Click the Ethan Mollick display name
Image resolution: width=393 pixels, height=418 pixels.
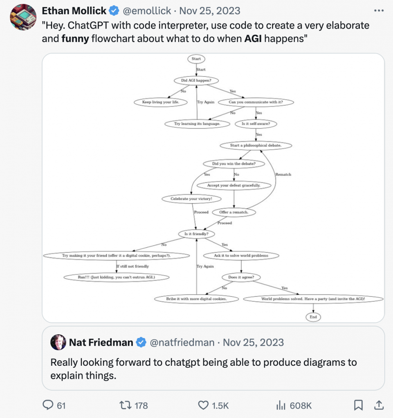tap(74, 11)
